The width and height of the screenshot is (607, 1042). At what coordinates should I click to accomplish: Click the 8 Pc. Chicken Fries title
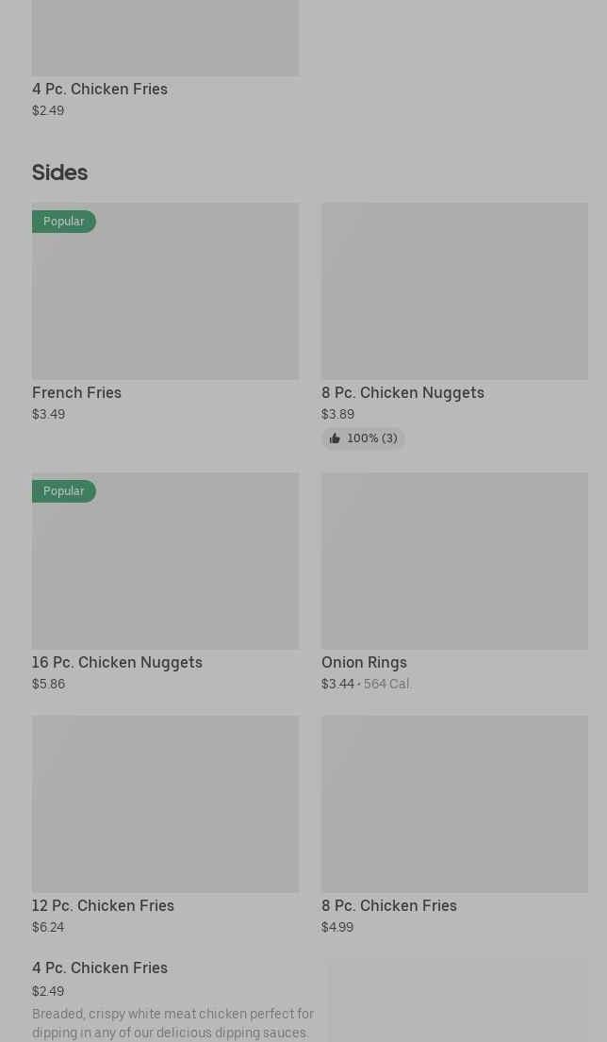[x=388, y=905]
